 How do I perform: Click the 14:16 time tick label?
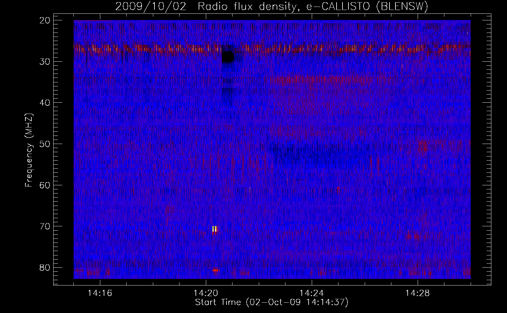[100, 293]
